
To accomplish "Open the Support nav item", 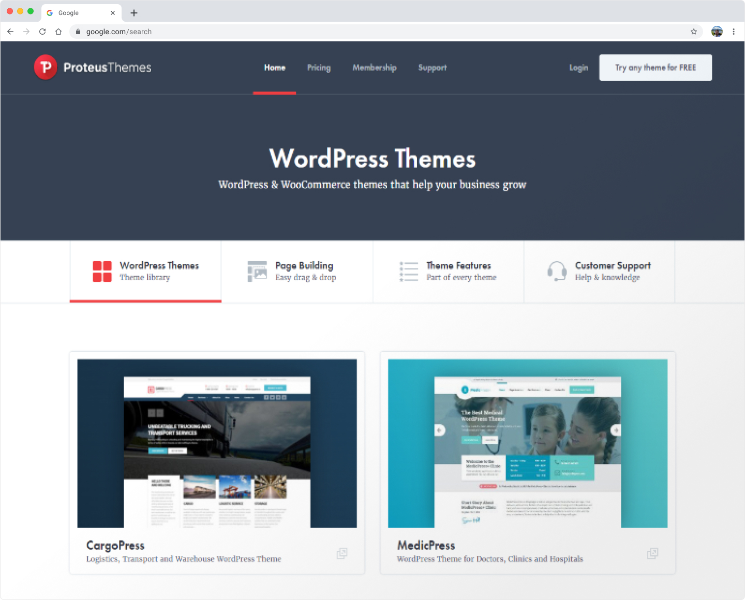I will 433,68.
